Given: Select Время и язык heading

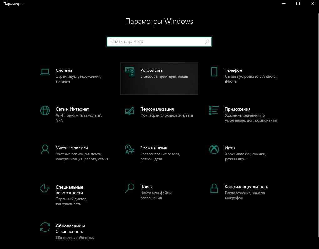Looking at the screenshot, I should coord(154,148).
